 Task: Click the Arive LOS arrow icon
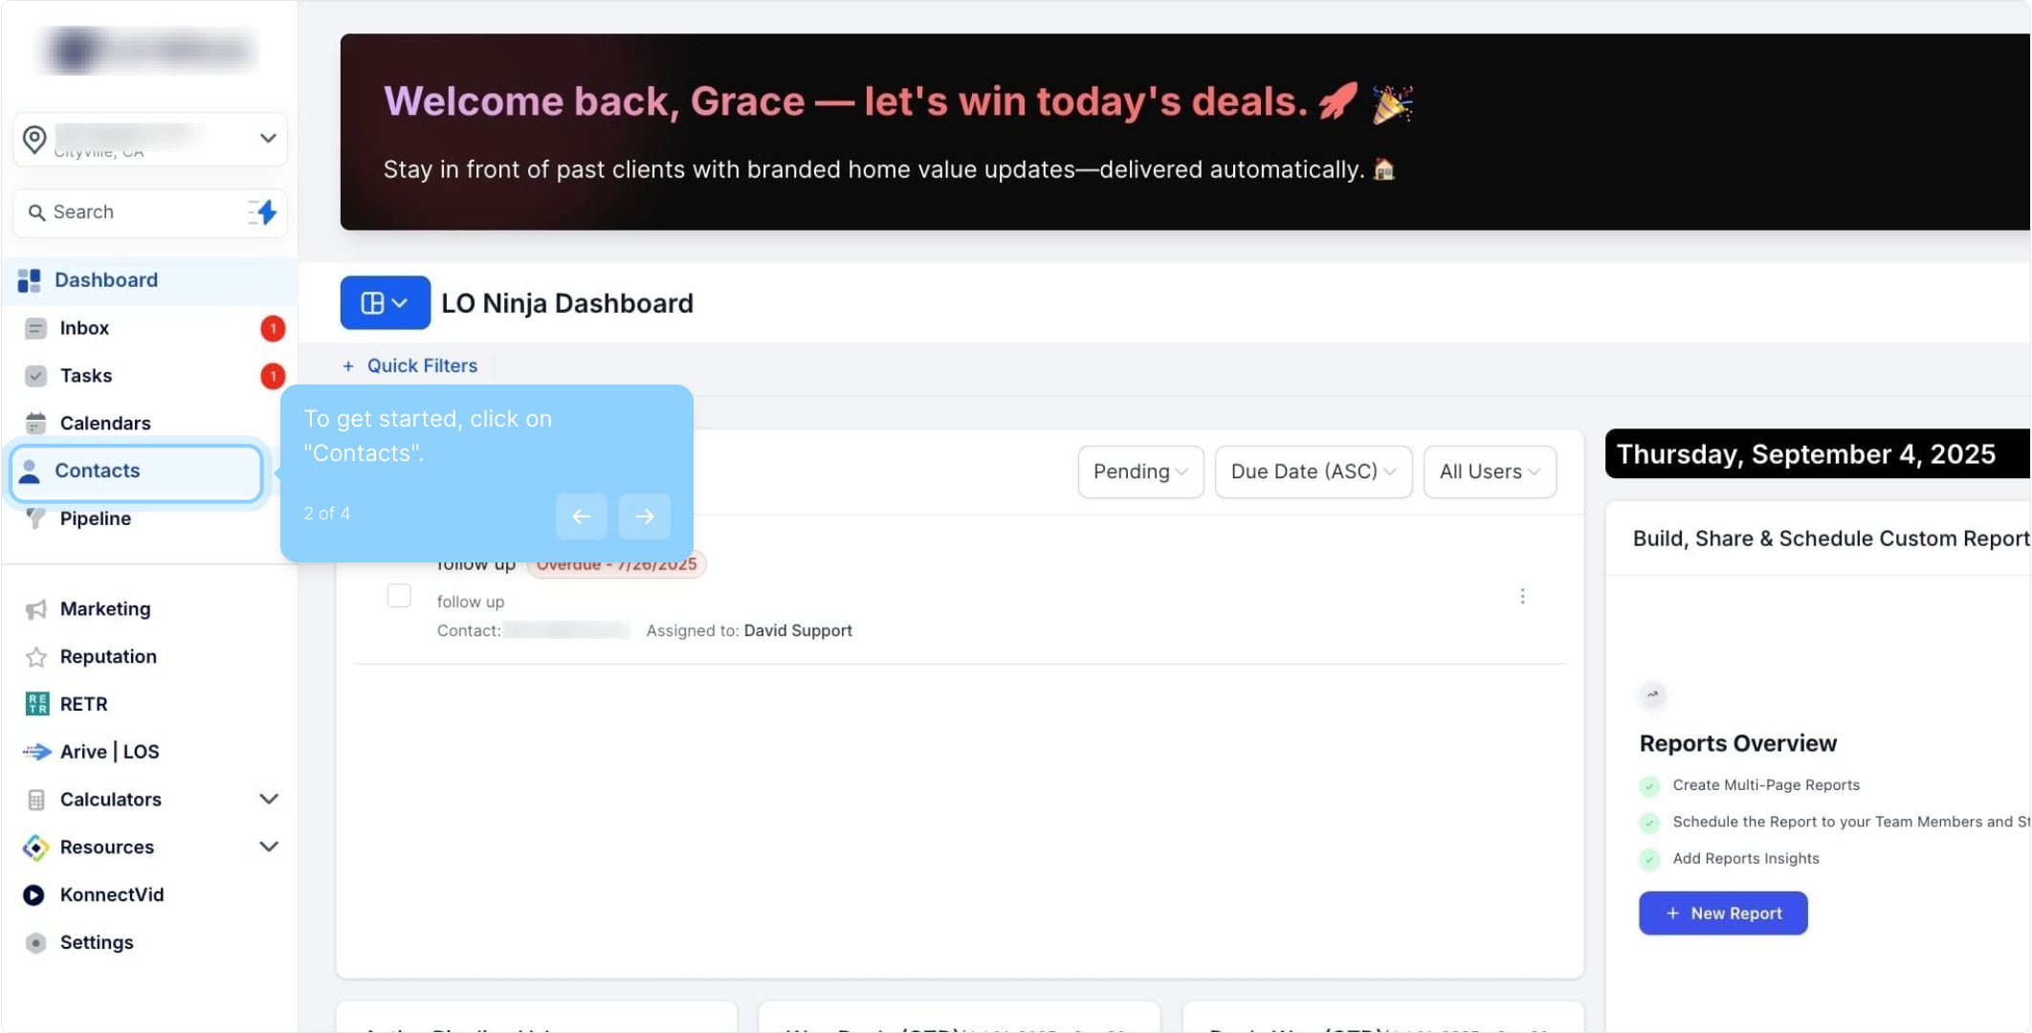36,752
